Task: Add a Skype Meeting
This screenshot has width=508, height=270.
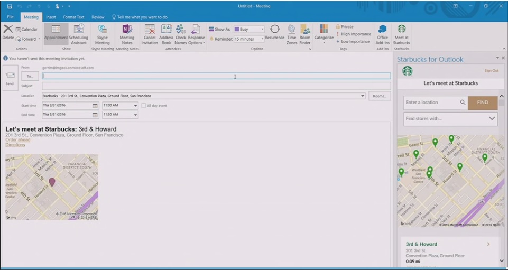Action: [103, 34]
